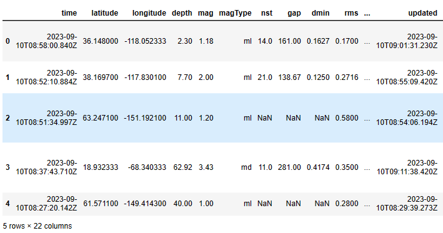Viewport: 443px width, 233px height.
Task: Click dmin value 0.1250
Action: (318, 77)
